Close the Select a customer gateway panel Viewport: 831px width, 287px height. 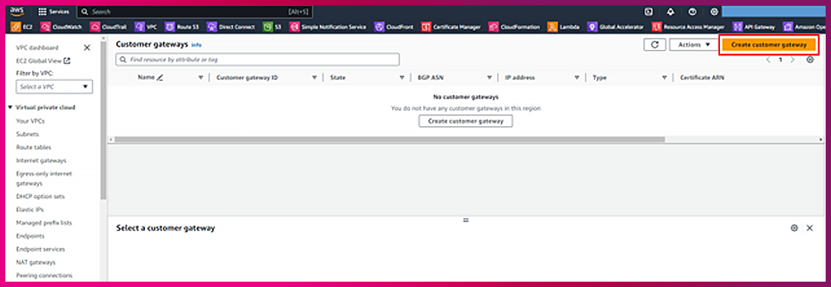point(809,227)
